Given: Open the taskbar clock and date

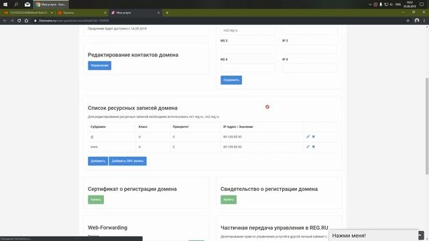Looking at the screenshot, I should tap(410, 5).
